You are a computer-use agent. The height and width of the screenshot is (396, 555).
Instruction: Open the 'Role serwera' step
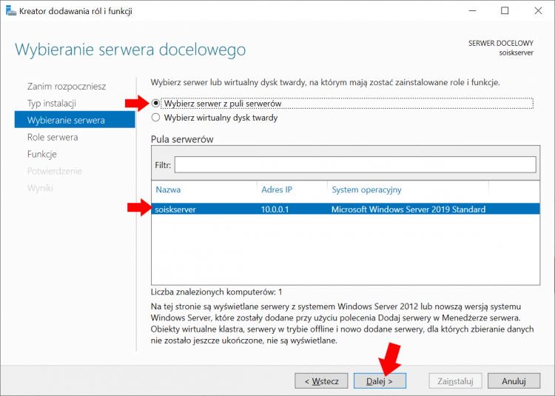coord(53,138)
